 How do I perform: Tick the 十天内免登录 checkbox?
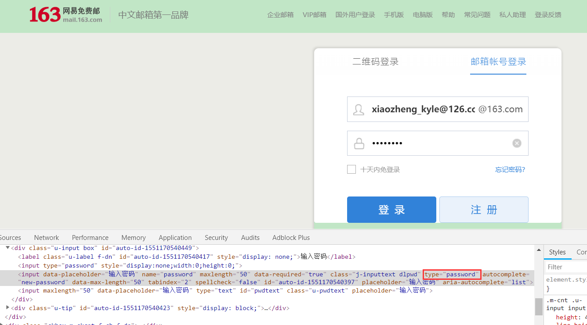tap(351, 169)
